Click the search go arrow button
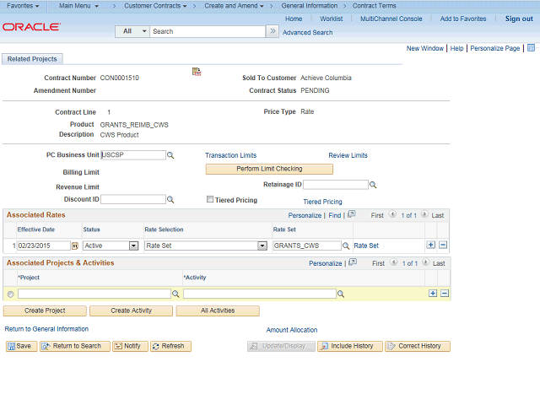 pyautogui.click(x=273, y=31)
